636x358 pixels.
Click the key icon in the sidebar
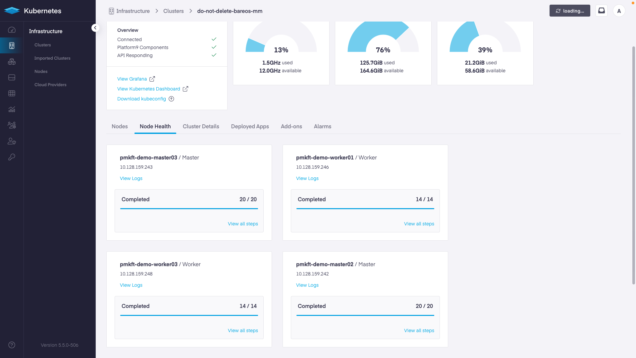point(12,157)
